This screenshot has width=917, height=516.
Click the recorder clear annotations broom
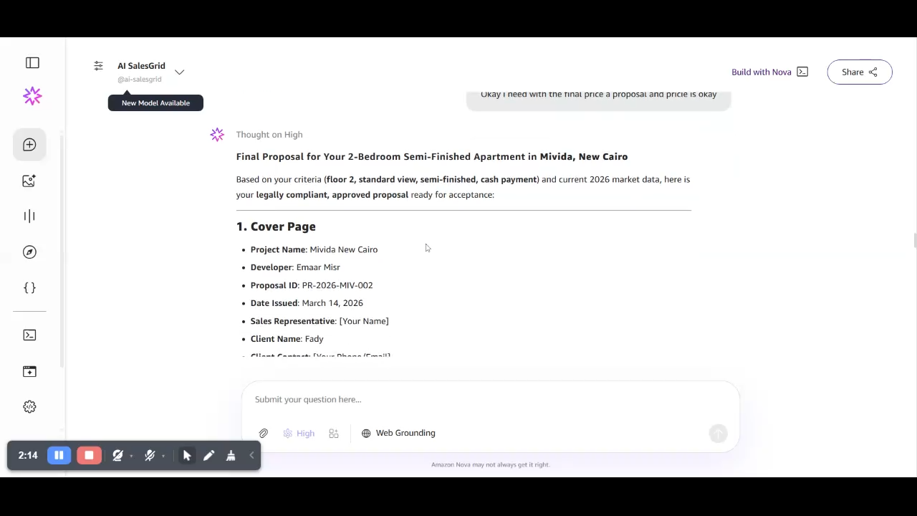tap(231, 455)
